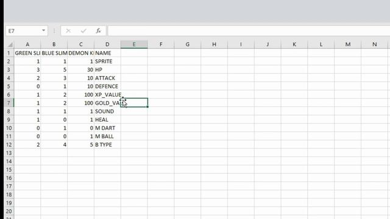Select column F header
Image resolution: width=390 pixels, height=219 pixels.
click(161, 44)
